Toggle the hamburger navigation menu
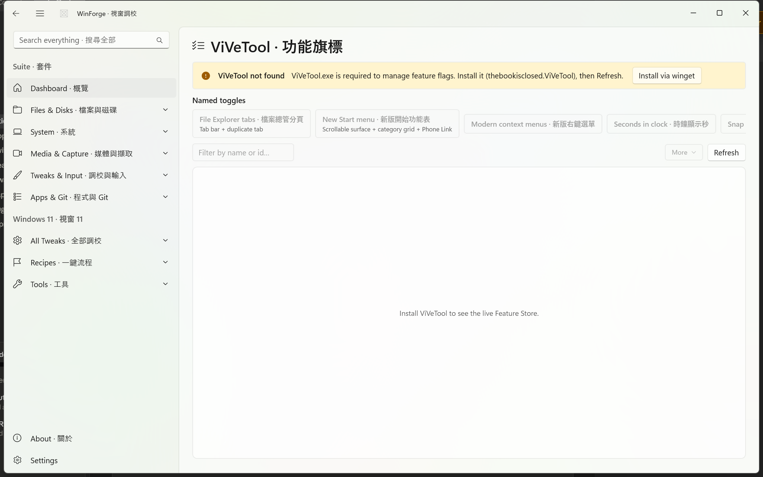Image resolution: width=763 pixels, height=477 pixels. point(40,13)
